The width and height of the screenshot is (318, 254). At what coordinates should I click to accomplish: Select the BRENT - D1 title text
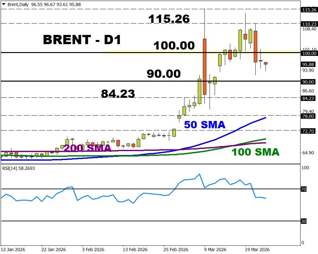82,40
